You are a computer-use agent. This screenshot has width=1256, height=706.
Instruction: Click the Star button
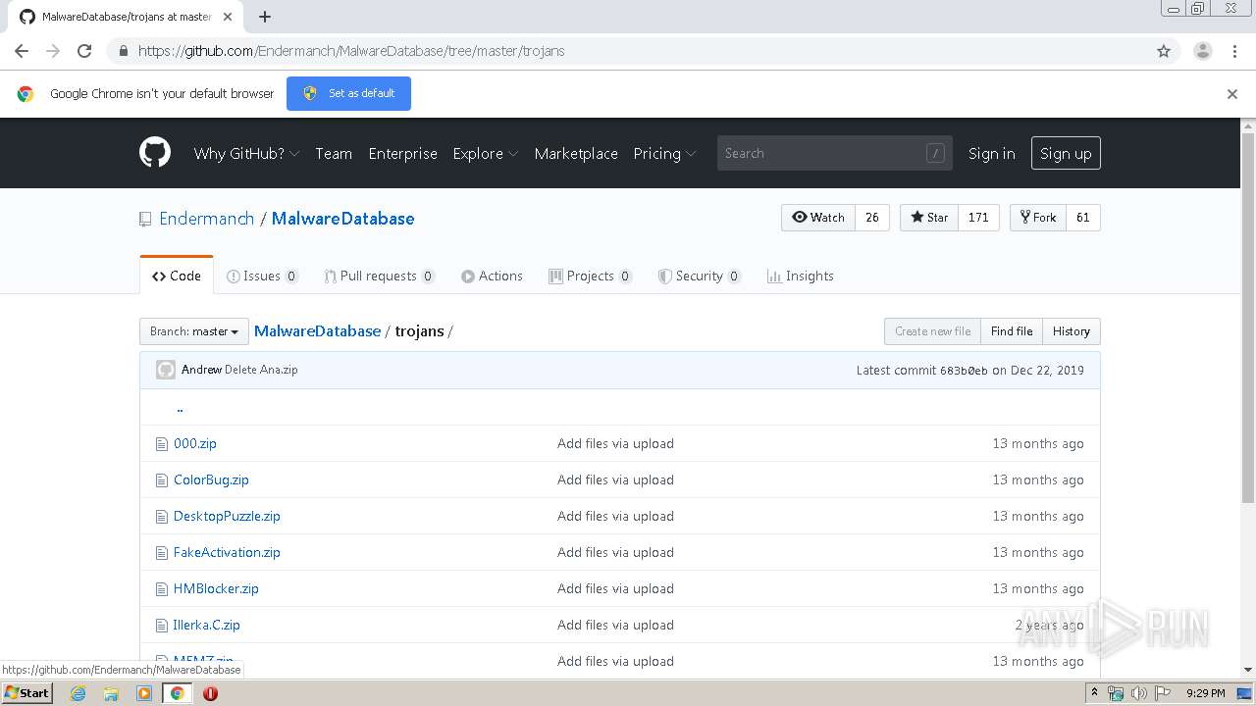point(928,218)
